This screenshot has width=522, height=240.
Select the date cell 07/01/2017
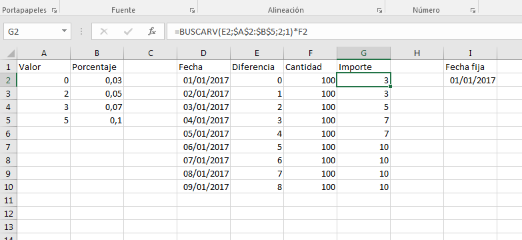coord(203,160)
